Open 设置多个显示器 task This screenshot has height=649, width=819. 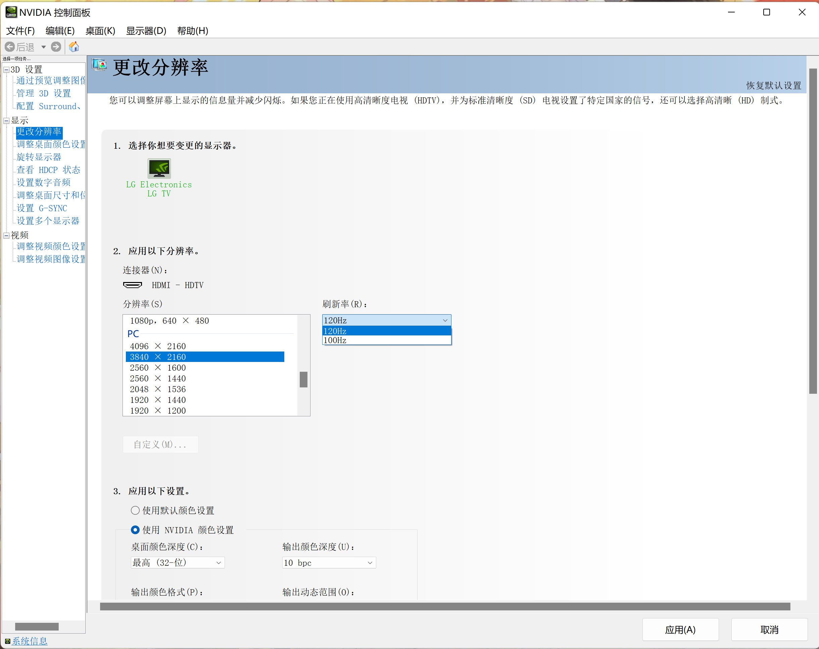point(48,221)
